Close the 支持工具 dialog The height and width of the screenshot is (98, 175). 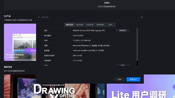[142, 17]
